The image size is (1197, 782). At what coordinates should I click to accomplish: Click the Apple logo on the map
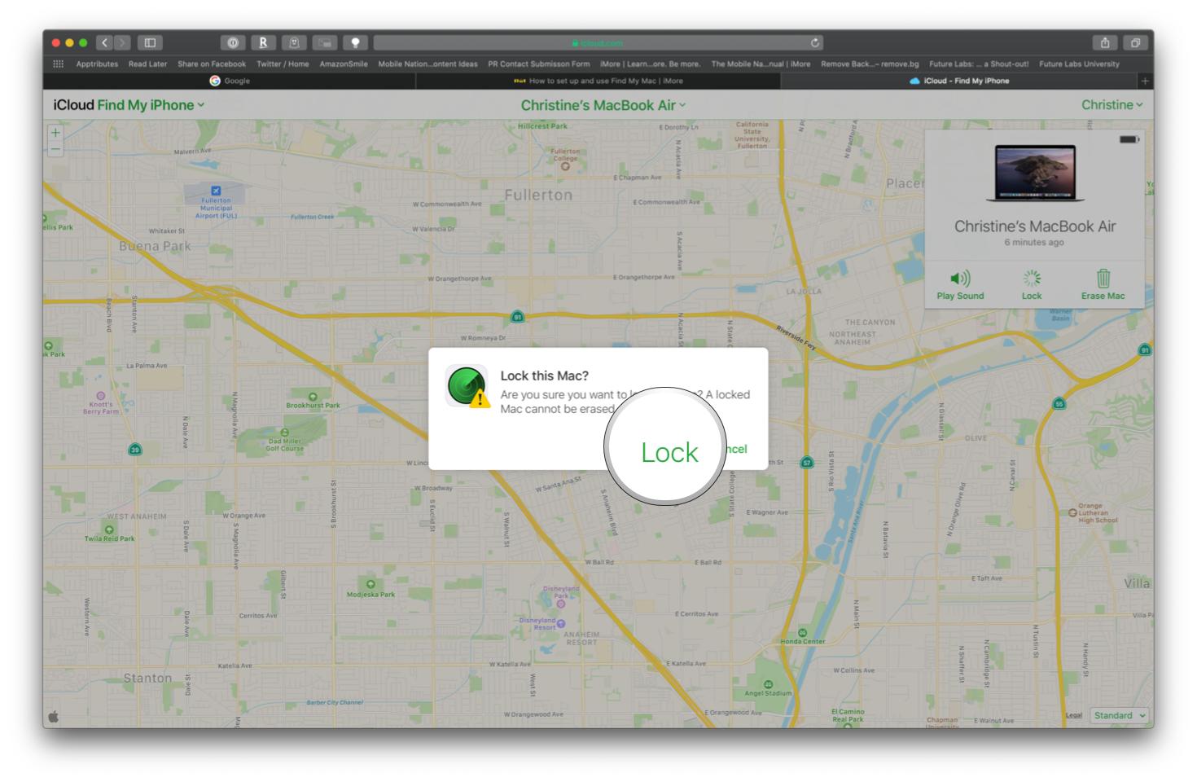coord(55,716)
